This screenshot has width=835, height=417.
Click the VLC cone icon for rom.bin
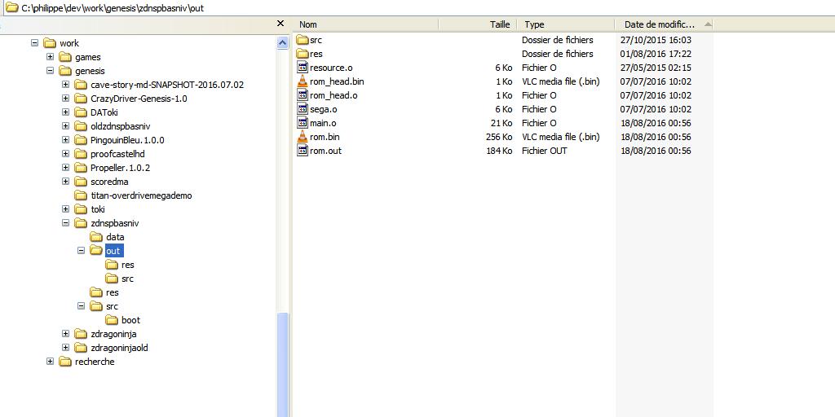point(302,137)
